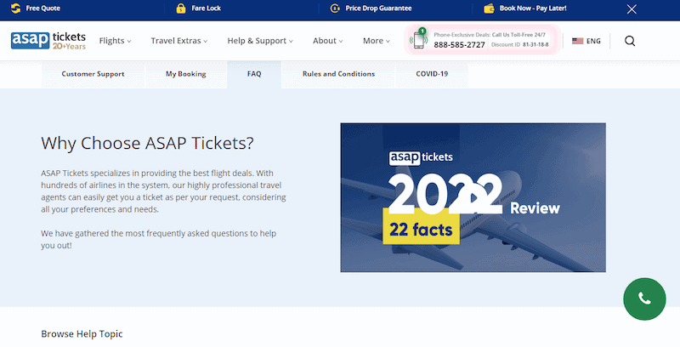Viewport: 680px width, 347px height.
Task: Open the COVID-19 tab
Action: click(x=432, y=74)
